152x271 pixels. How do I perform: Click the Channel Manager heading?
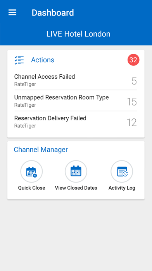41,150
